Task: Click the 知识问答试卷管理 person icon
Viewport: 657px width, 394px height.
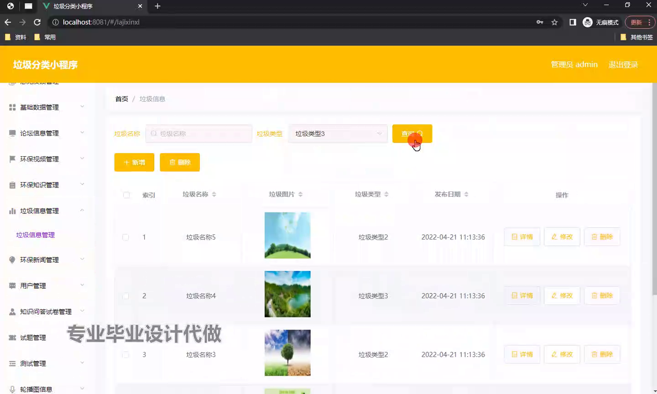Action: tap(12, 312)
